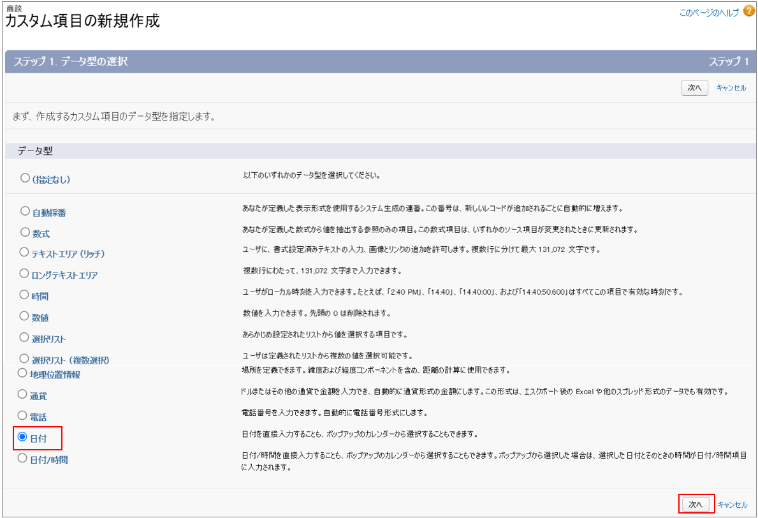758x518 pixels.
Task: Click the top 次へ button
Action: coord(694,88)
